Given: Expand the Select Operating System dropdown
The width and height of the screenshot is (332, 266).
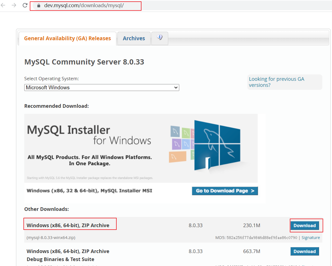Looking at the screenshot, I should click(101, 88).
